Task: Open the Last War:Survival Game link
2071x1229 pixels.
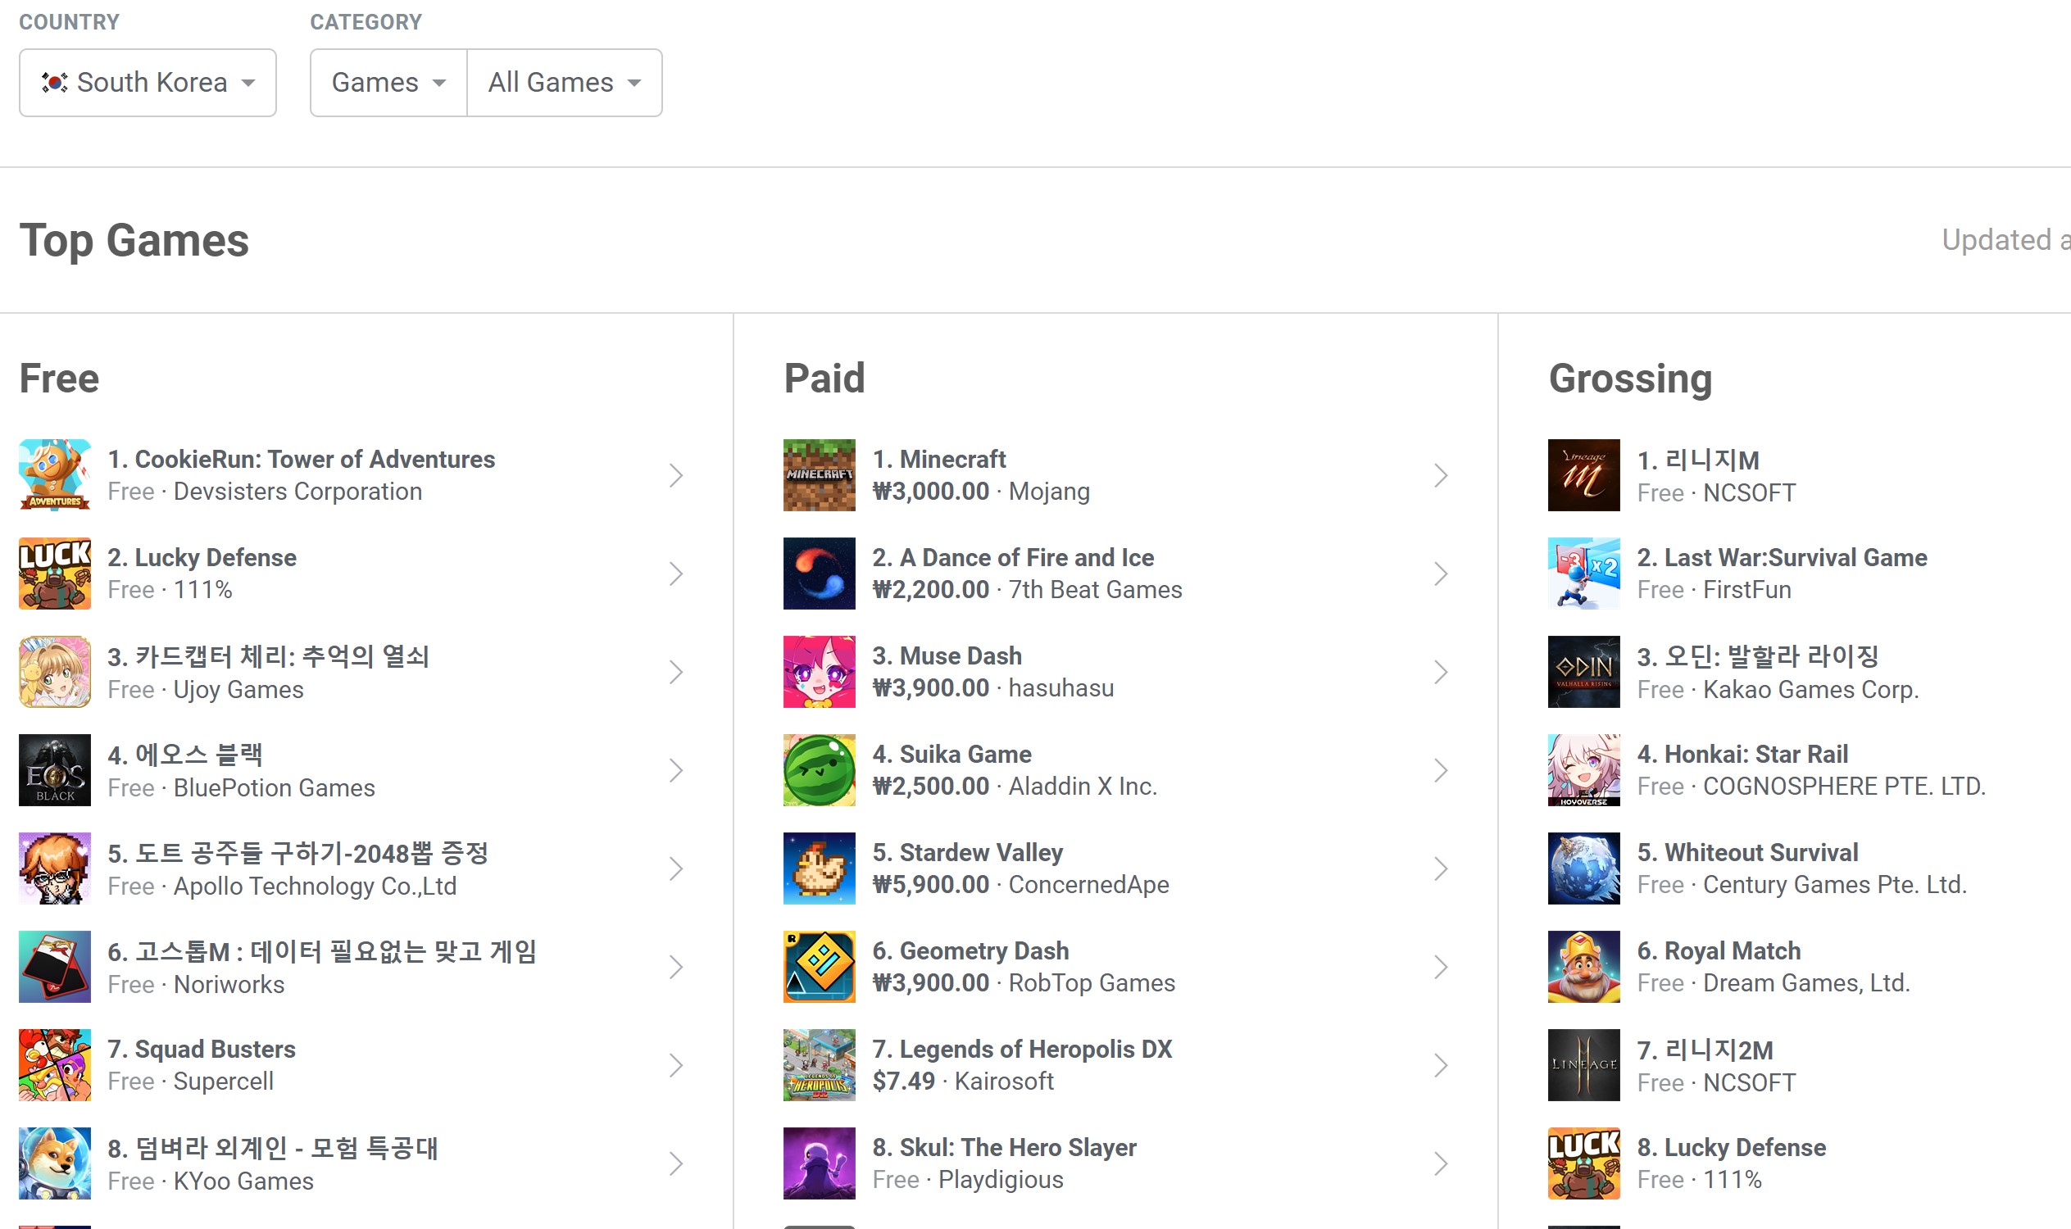Action: click(x=1781, y=557)
